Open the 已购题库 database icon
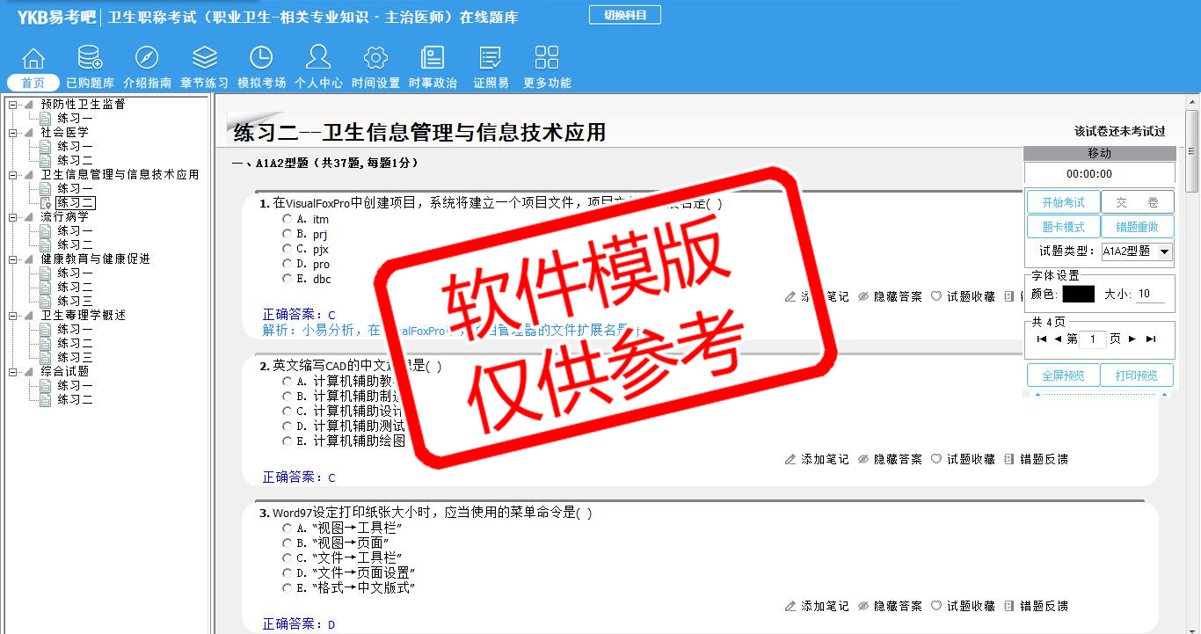Screen dimensions: 1201x634 [90, 59]
